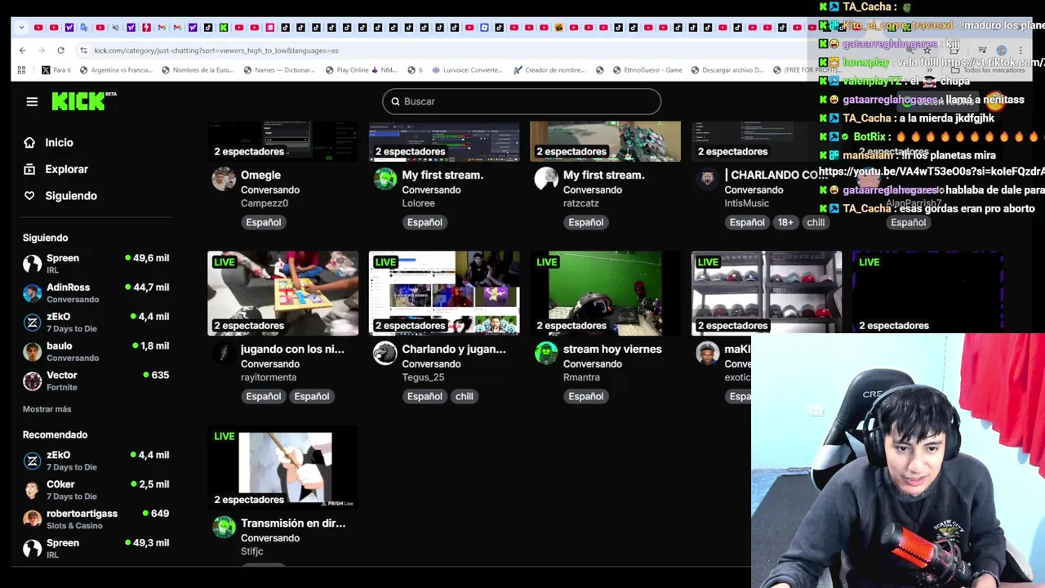Open AdinRoss channel in sidebar

click(x=96, y=293)
